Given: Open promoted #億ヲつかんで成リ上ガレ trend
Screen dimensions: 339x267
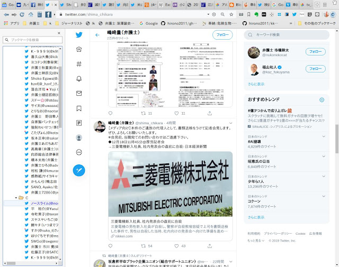Looking at the screenshot, I should coord(287,118).
